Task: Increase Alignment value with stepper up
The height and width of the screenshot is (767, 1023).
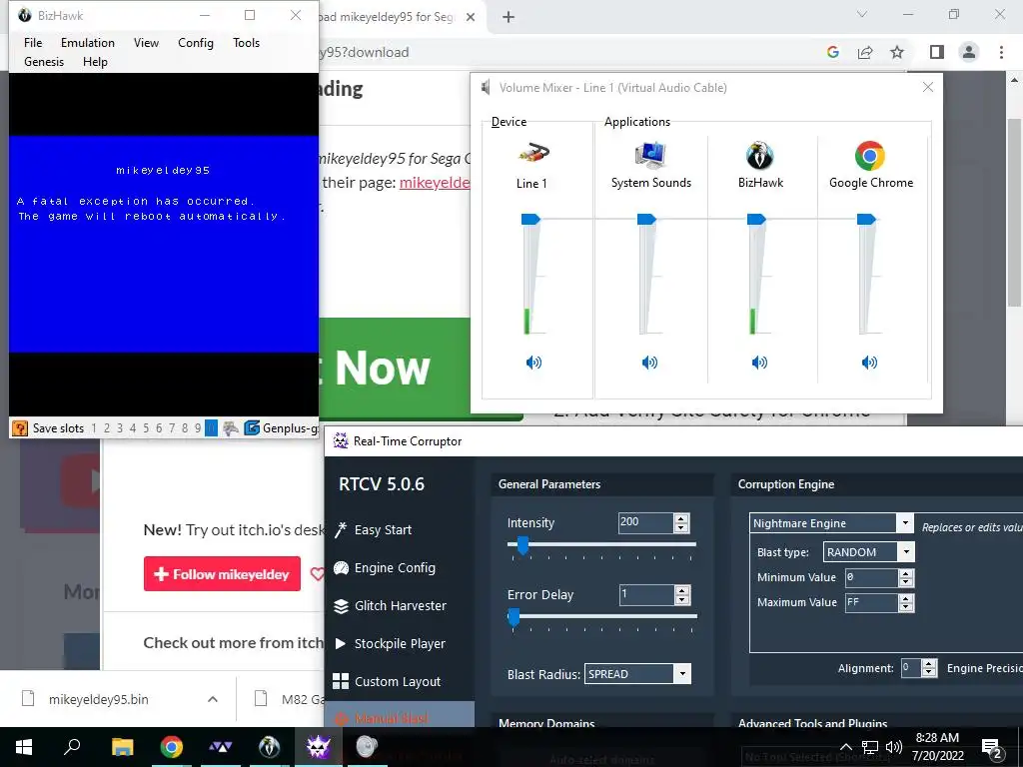Action: pyautogui.click(x=930, y=663)
